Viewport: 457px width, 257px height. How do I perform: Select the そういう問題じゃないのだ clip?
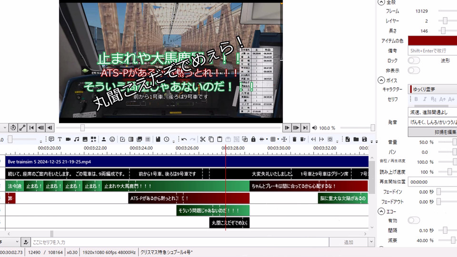pos(213,210)
